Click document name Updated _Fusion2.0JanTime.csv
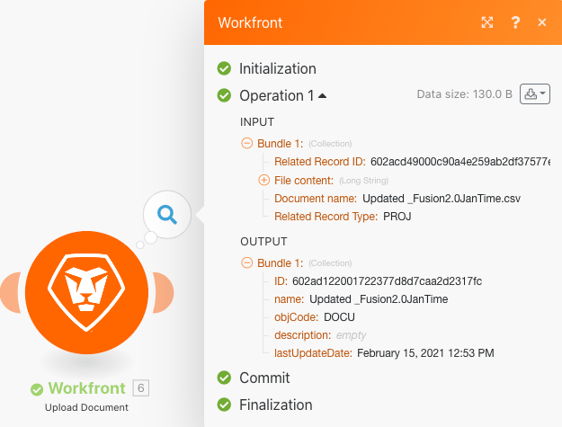This screenshot has height=427, width=562. [442, 199]
